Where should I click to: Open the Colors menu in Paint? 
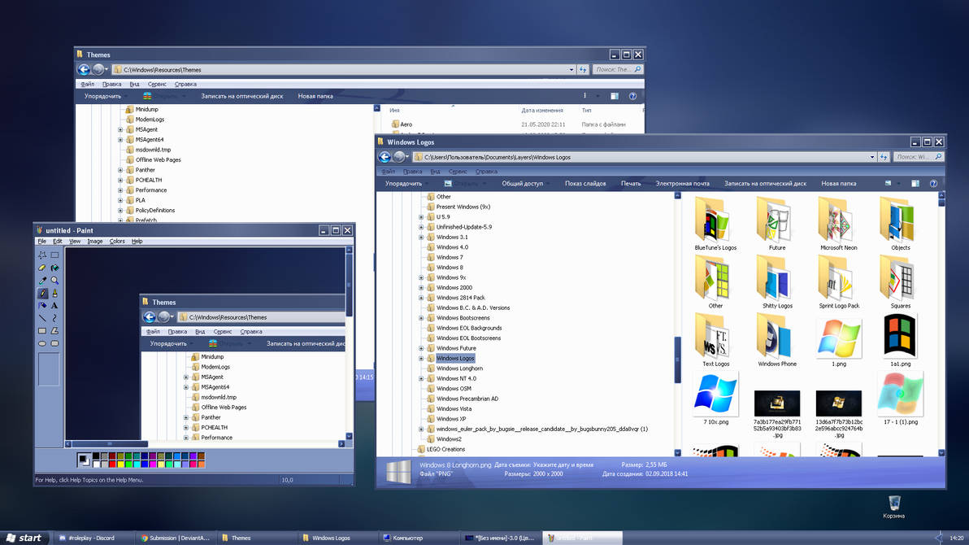point(116,241)
